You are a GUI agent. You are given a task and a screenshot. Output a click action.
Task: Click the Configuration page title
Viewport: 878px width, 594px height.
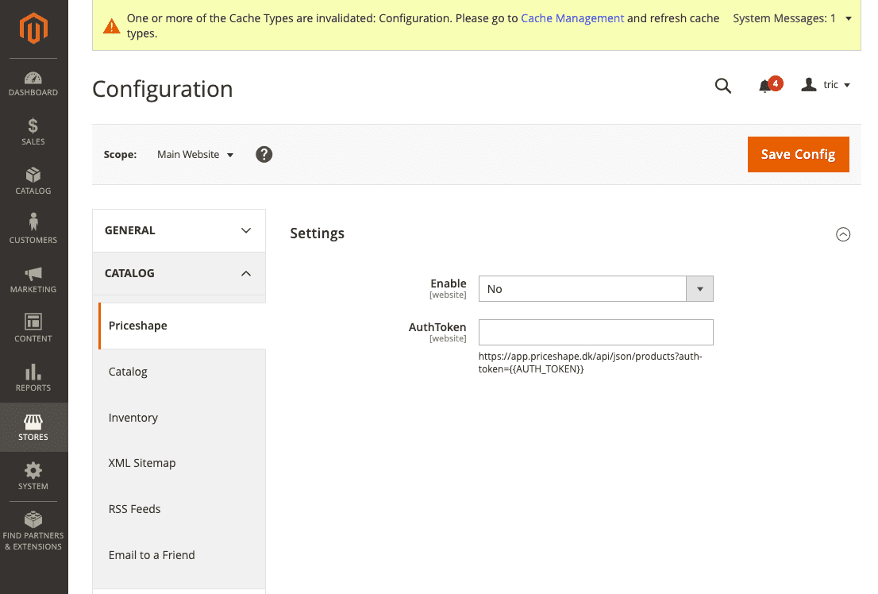point(163,89)
